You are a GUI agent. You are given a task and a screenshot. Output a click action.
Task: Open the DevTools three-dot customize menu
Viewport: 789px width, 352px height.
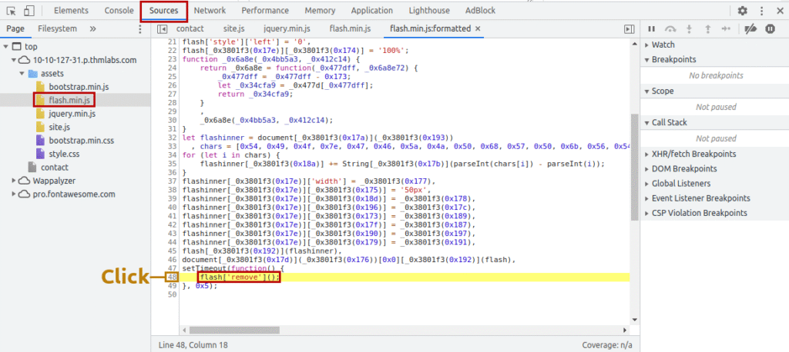764,11
